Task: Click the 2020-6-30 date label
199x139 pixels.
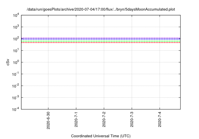Action: 48,120
